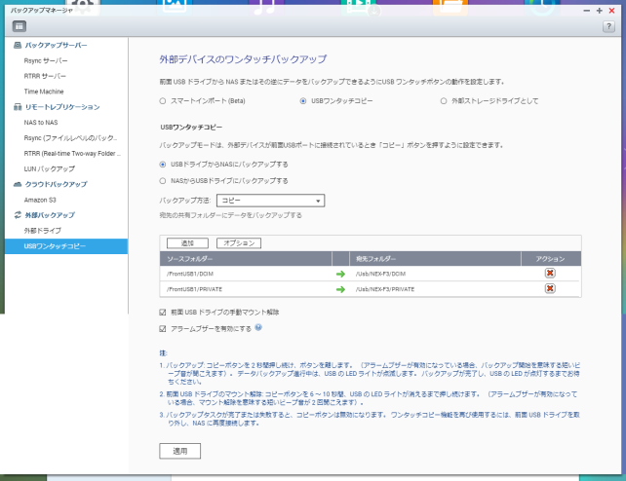The image size is (626, 481).
Task: Open LUN バックアップ in sidebar
Action: click(49, 169)
